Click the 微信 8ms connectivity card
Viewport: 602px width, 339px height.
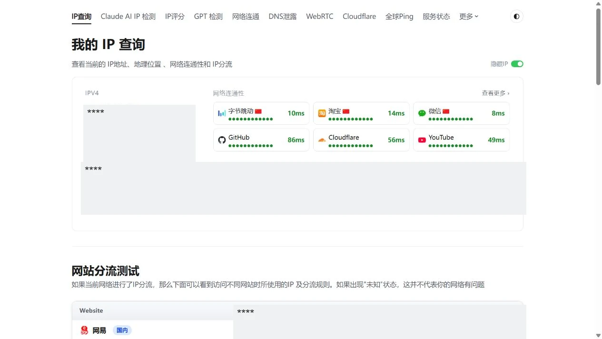point(461,113)
